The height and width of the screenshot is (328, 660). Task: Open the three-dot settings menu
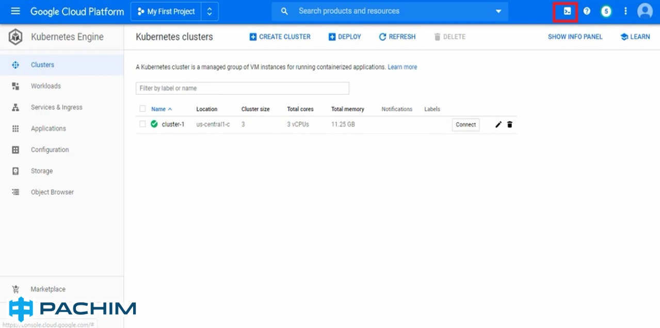pos(625,11)
